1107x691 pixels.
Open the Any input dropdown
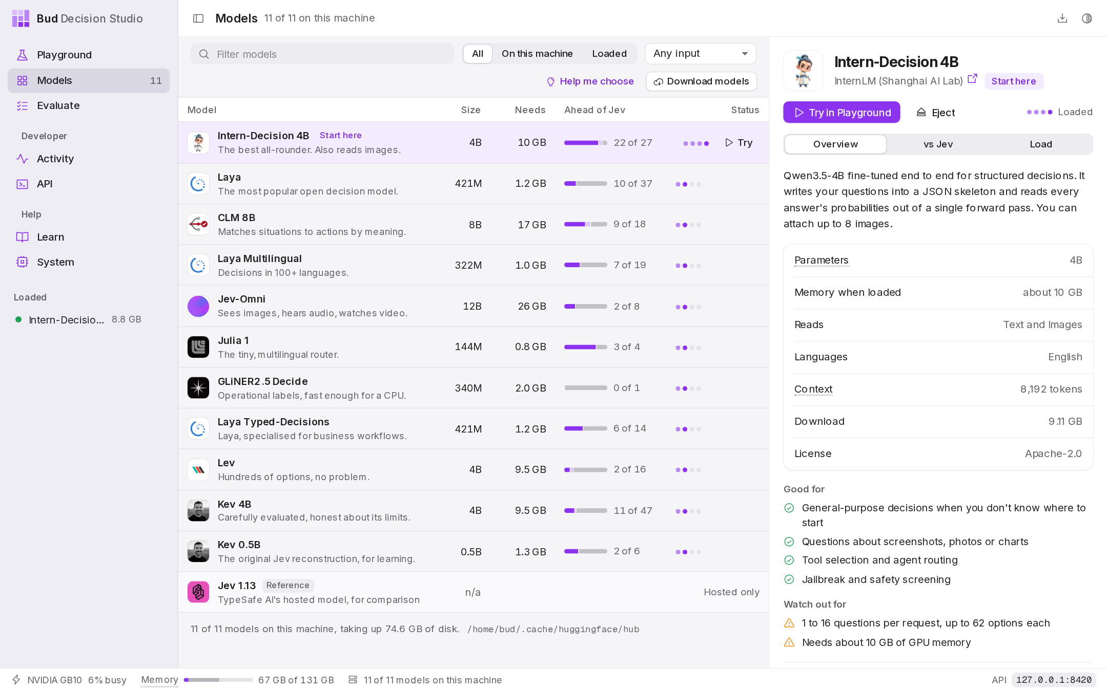pos(701,54)
